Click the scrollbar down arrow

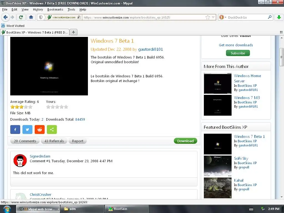point(281,197)
